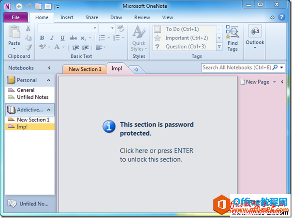Click the Personal notebook

pos(27,80)
